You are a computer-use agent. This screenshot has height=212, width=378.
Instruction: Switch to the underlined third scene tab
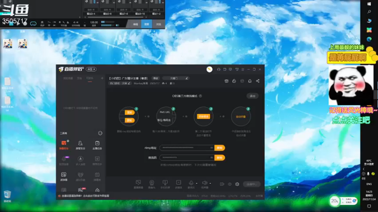[x=90, y=78]
